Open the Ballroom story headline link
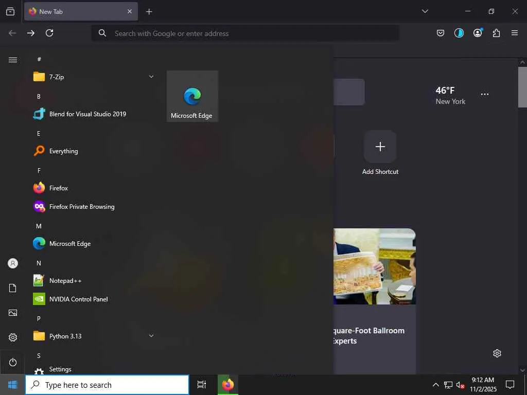527x395 pixels. (368, 335)
